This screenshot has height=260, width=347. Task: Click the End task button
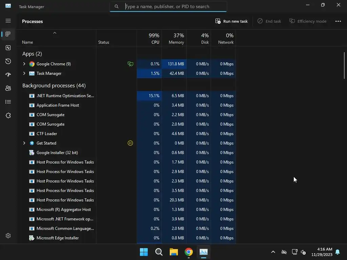(x=269, y=21)
